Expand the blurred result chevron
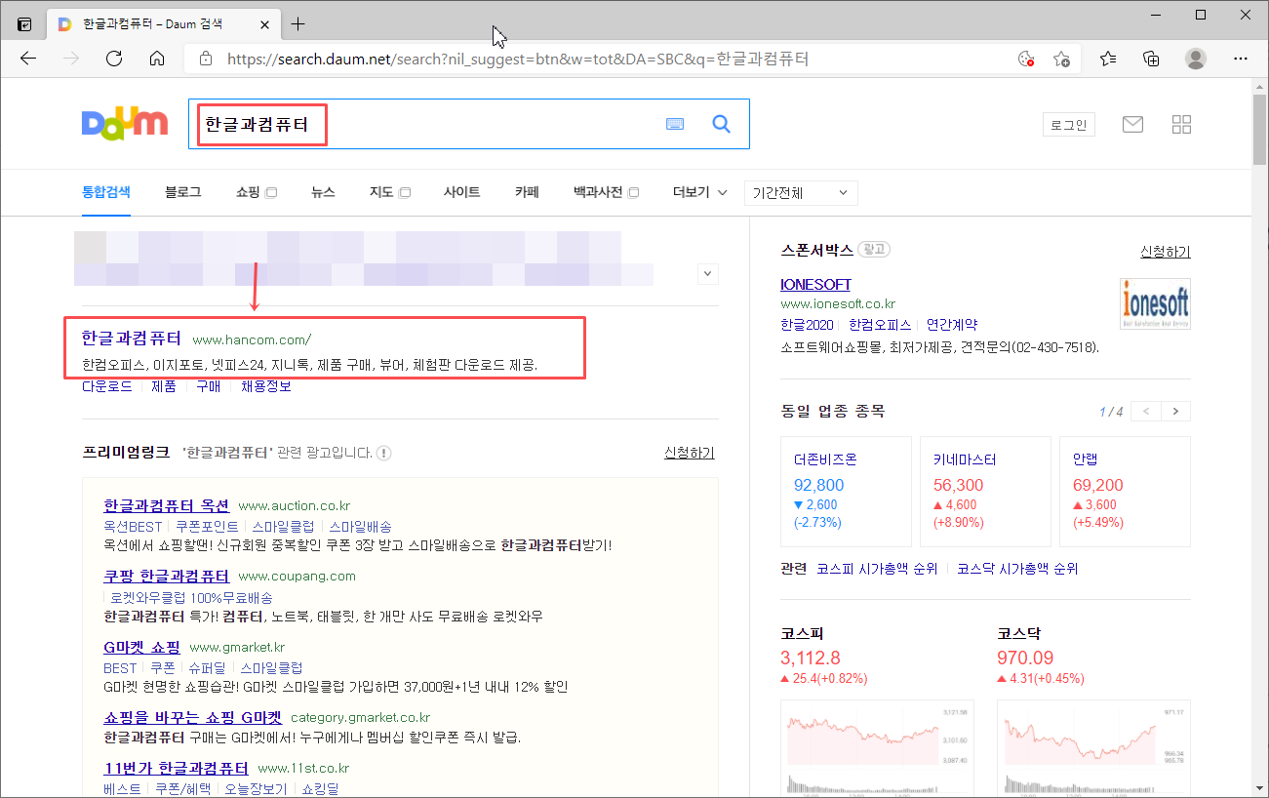 pos(708,274)
